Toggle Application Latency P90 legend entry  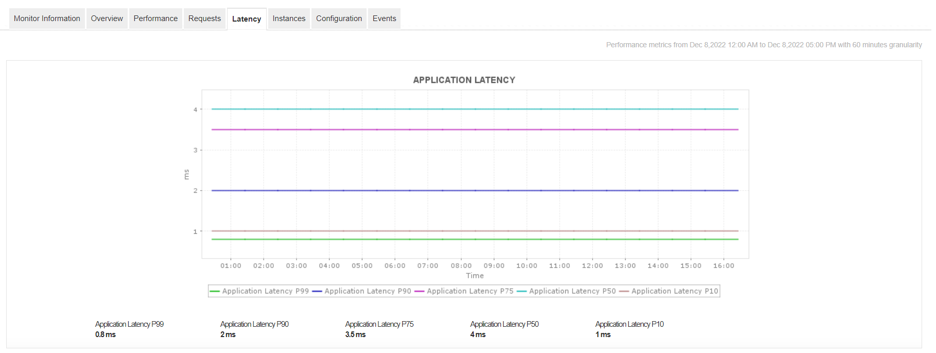pyautogui.click(x=362, y=291)
